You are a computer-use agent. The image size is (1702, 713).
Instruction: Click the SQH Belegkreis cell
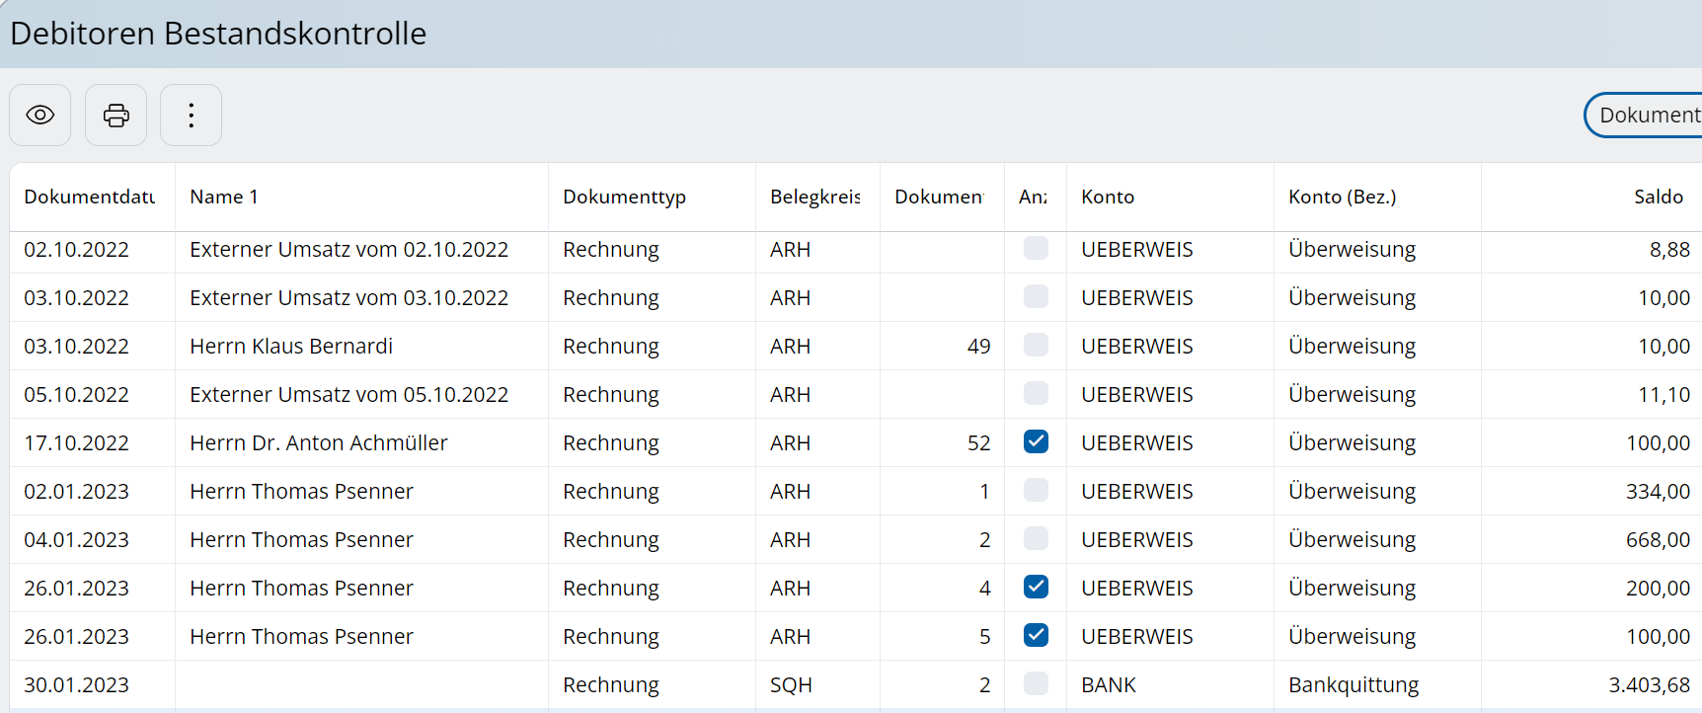pyautogui.click(x=791, y=685)
